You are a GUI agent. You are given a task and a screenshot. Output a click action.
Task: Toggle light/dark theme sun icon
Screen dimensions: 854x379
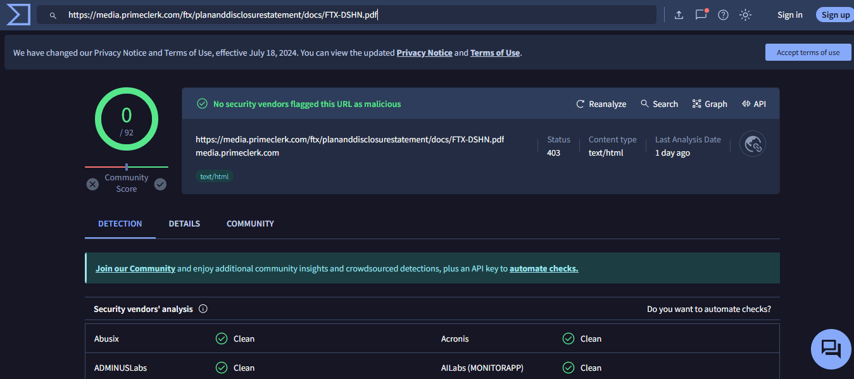click(x=745, y=15)
